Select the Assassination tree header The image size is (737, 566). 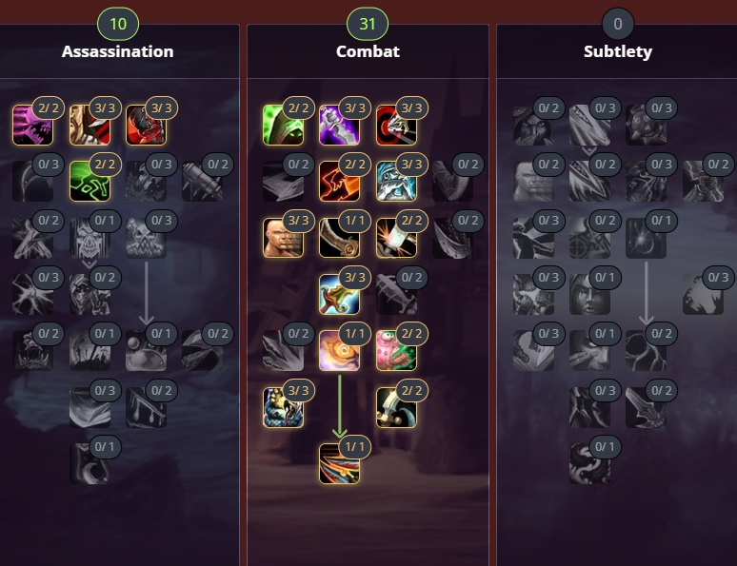(117, 51)
